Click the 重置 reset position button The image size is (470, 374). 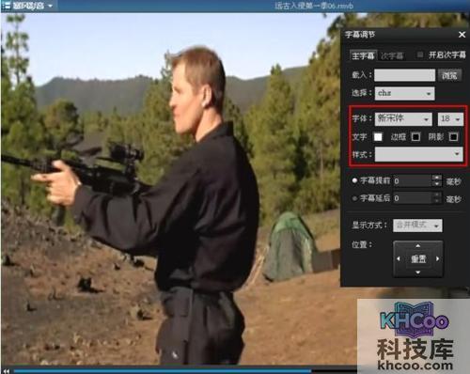pos(418,259)
